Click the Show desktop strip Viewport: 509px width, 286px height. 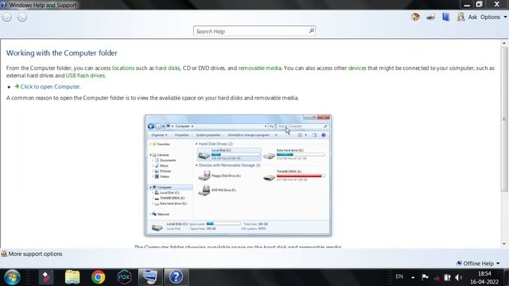507,277
